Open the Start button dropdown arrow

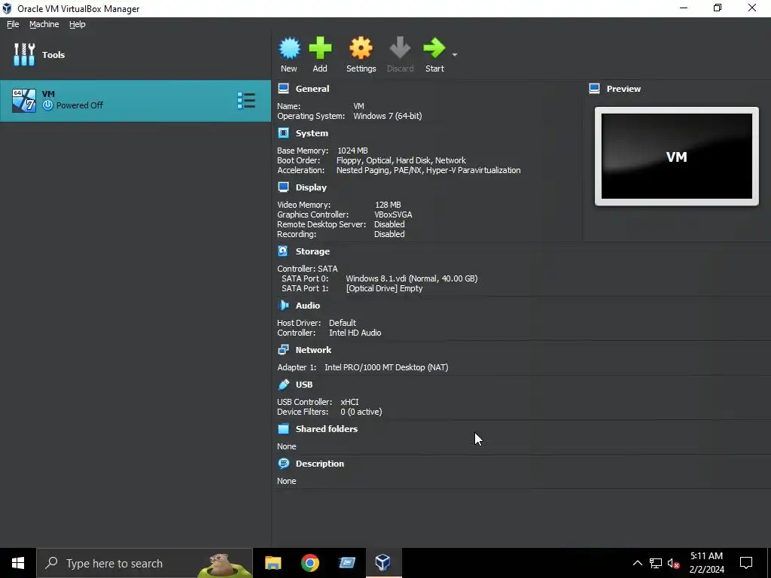pyautogui.click(x=455, y=54)
